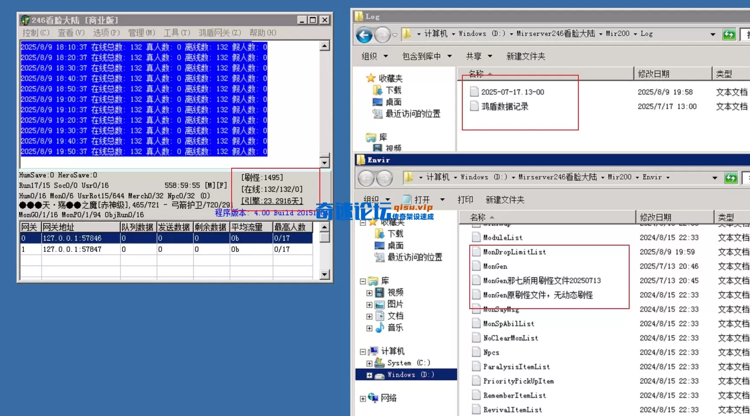Click the 新建文件夹 button in the Log window
The height and width of the screenshot is (416, 750).
525,56
